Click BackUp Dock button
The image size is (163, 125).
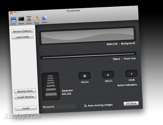click(x=25, y=91)
